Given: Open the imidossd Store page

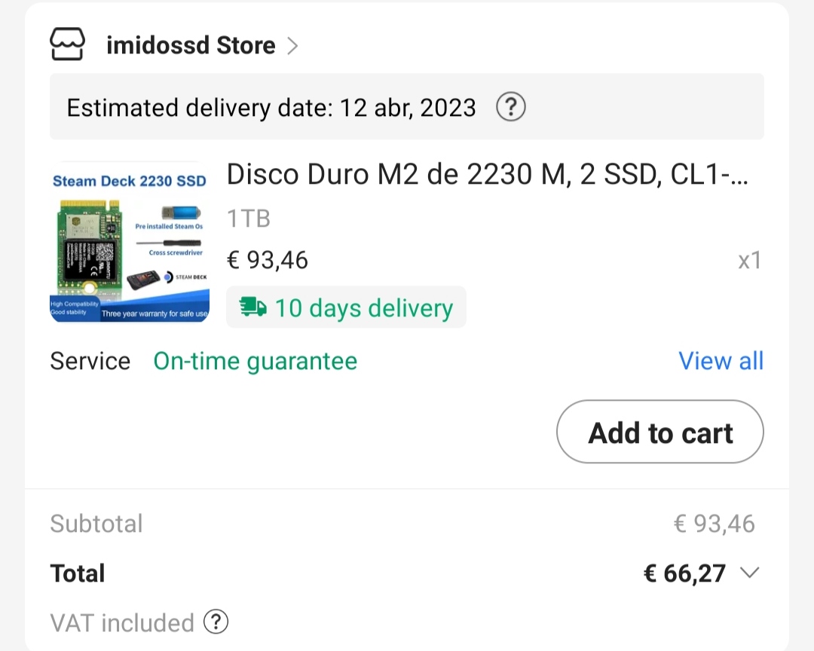Looking at the screenshot, I should pyautogui.click(x=191, y=46).
